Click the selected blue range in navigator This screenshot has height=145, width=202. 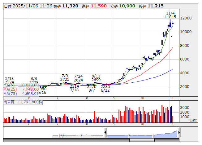142,135
